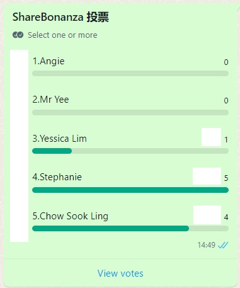Click Stephanie's full progress bar
The height and width of the screenshot is (288, 240).
130,190
